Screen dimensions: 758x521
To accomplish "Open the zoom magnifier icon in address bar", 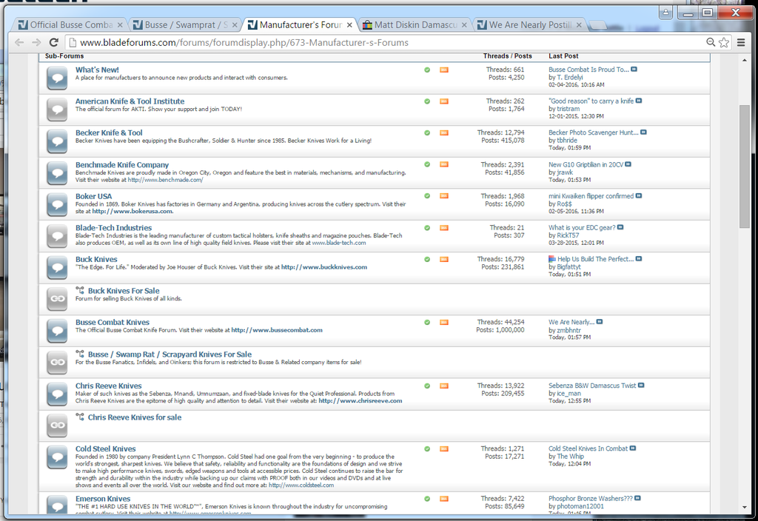I will tap(711, 42).
